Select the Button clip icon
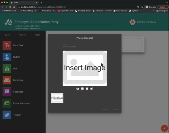 click(7, 57)
